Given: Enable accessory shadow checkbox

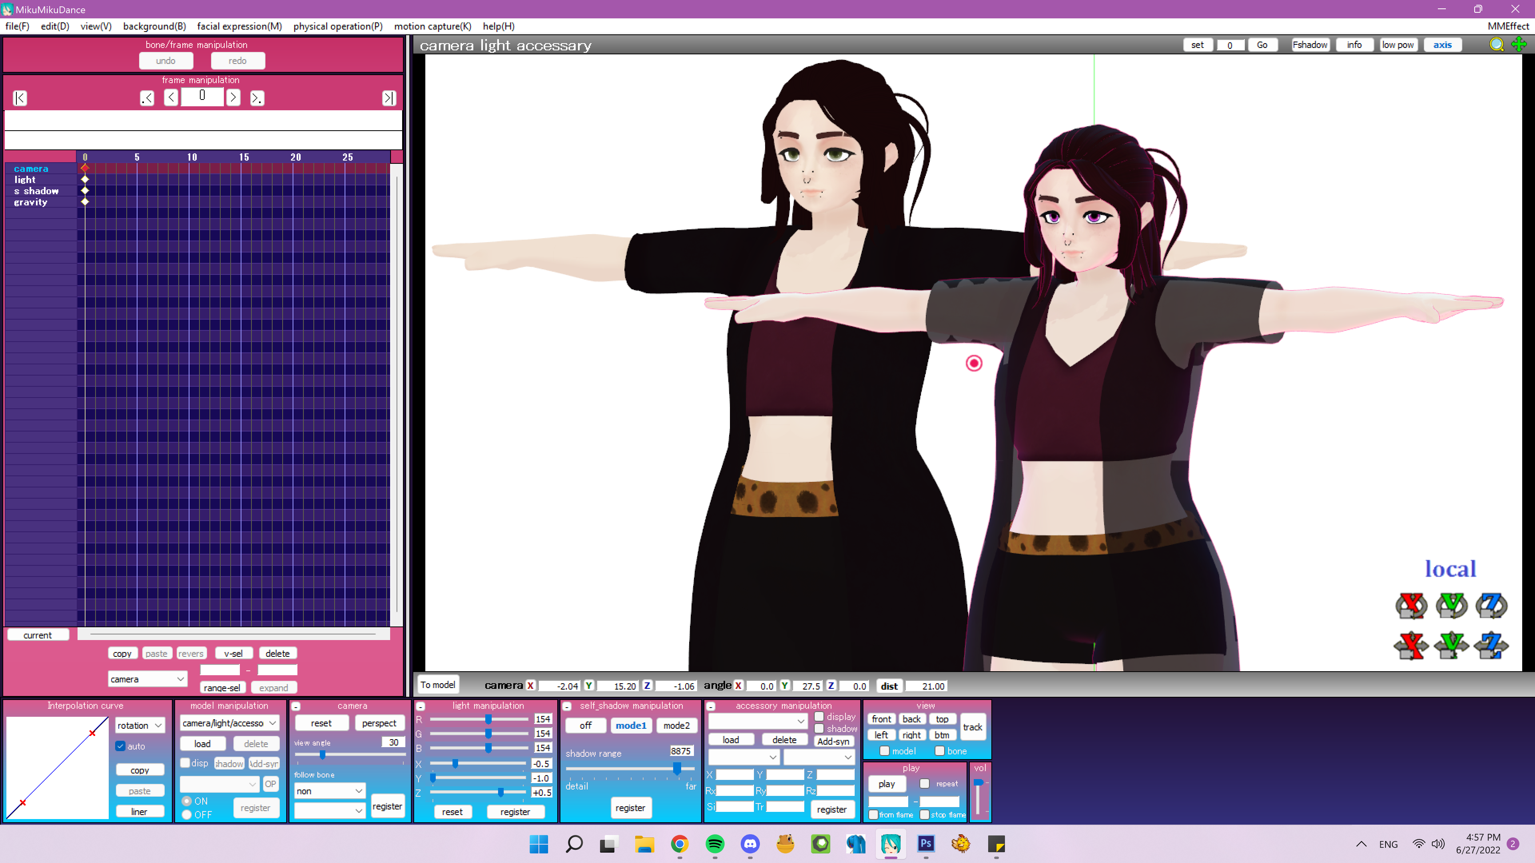Looking at the screenshot, I should [819, 729].
